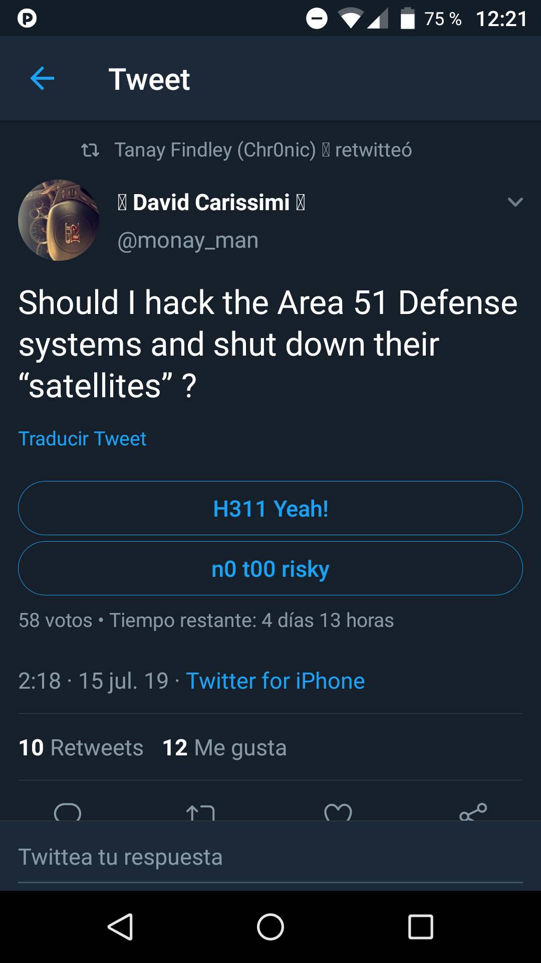This screenshot has width=541, height=963.
Task: Open the @monay_man handle
Action: [x=188, y=240]
